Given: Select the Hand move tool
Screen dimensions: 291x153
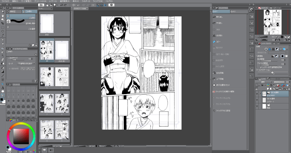Looking at the screenshot, I should (x=3, y=15).
